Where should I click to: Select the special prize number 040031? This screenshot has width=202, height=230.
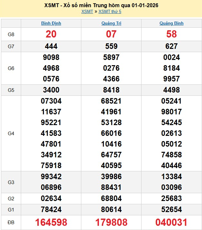tap(171, 222)
